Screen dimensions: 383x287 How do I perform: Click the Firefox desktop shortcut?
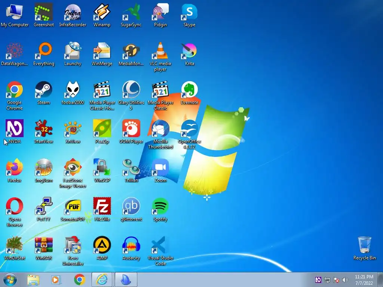coord(15,167)
